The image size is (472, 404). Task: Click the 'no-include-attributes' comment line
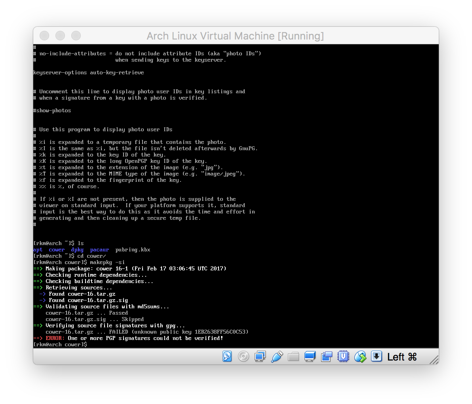pos(147,53)
